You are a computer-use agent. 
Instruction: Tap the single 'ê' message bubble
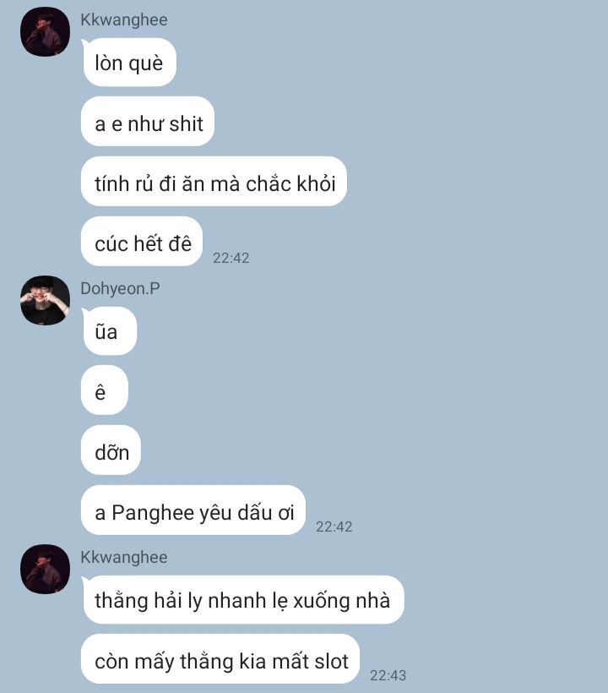(105, 390)
